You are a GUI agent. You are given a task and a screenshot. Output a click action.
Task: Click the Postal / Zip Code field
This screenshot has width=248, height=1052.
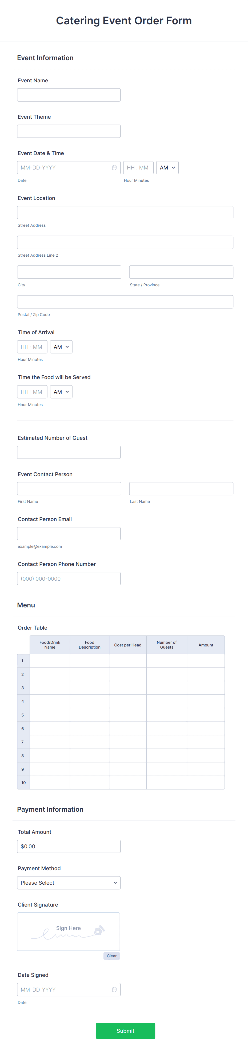pyautogui.click(x=125, y=301)
